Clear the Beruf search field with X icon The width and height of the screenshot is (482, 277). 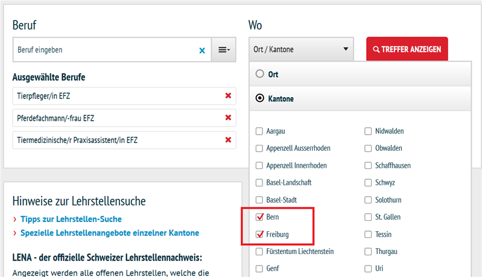(x=202, y=50)
